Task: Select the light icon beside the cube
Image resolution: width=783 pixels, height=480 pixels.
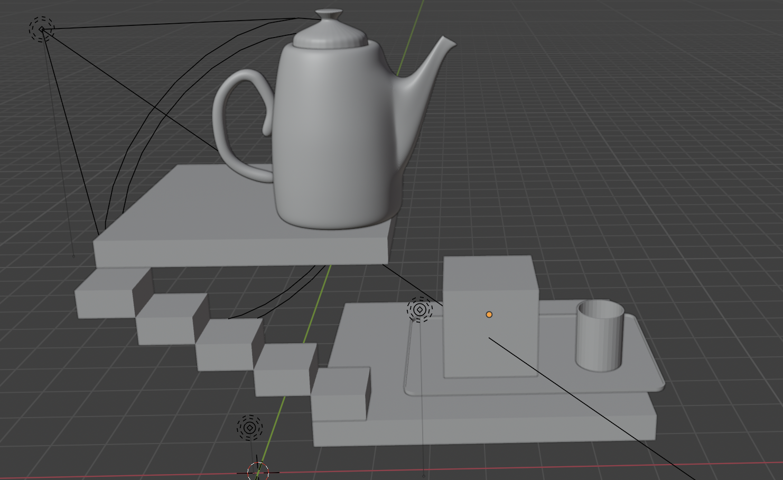Action: click(420, 310)
